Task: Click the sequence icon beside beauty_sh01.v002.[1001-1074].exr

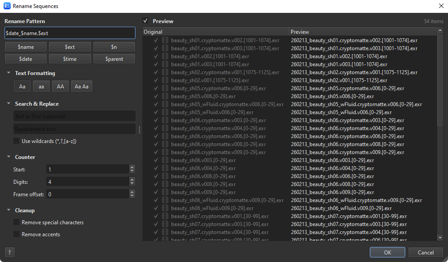Action: [165, 56]
